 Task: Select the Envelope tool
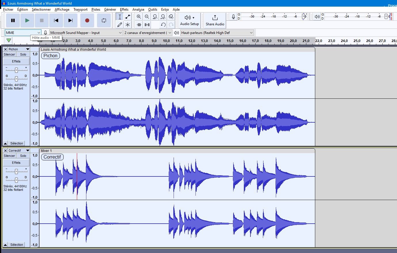point(128,17)
